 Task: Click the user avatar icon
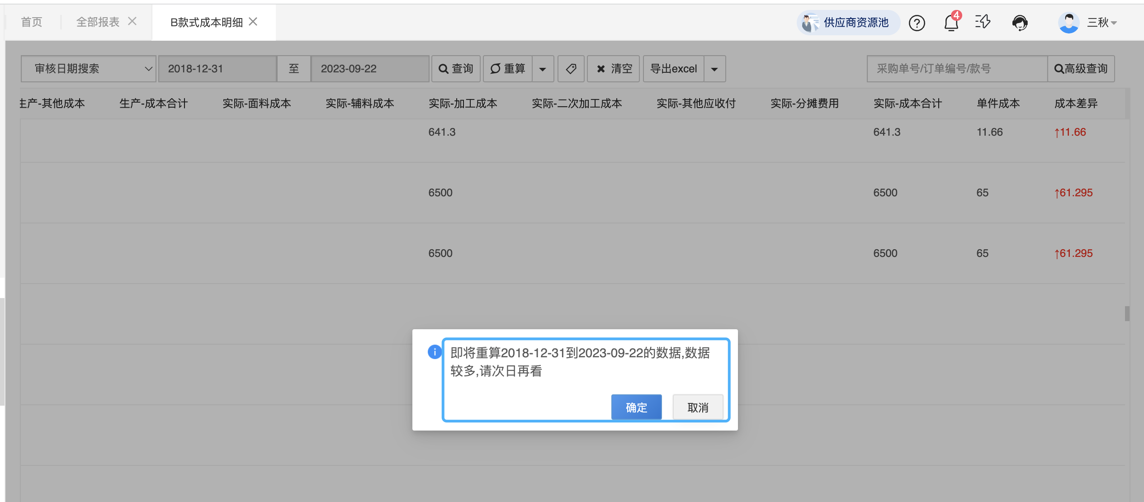click(1068, 23)
